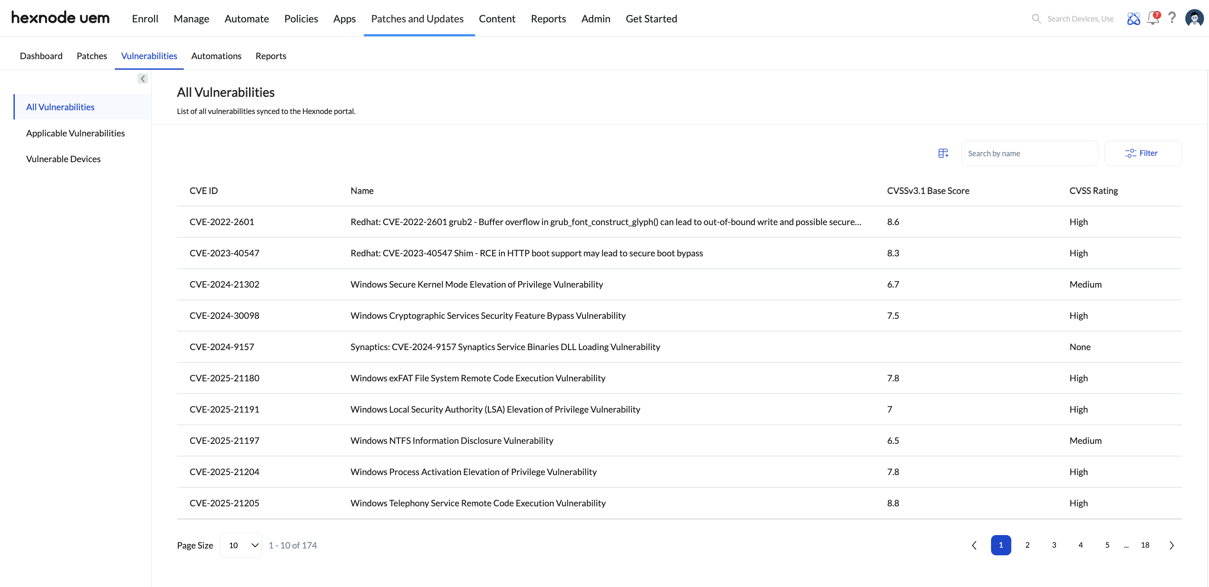Go to the next page arrow
Viewport: 1209px width, 587px height.
[x=1172, y=545]
